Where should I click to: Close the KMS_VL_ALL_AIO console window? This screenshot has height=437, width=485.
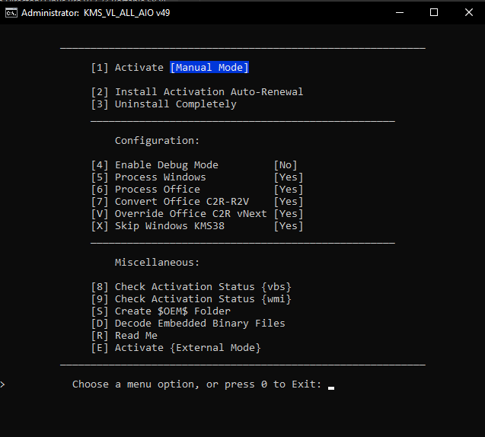pos(468,12)
